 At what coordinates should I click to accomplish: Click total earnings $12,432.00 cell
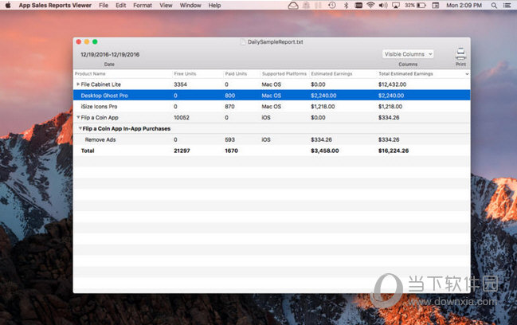click(393, 84)
